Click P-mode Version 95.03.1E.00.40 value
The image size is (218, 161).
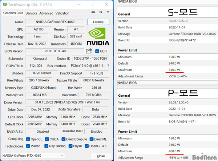tap(178, 102)
